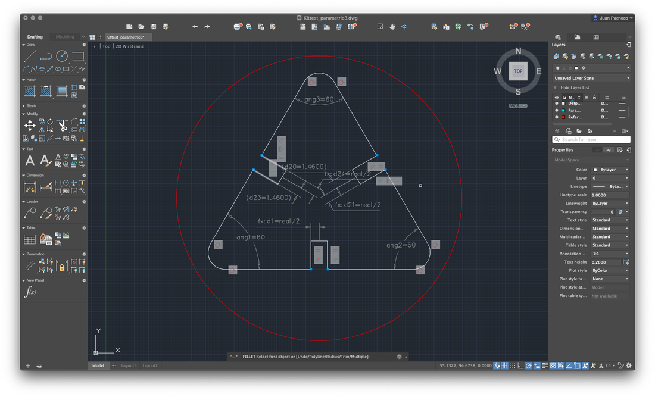Screen dimensions: 655x397
Task: Select the Multileader tool
Action: 30,213
